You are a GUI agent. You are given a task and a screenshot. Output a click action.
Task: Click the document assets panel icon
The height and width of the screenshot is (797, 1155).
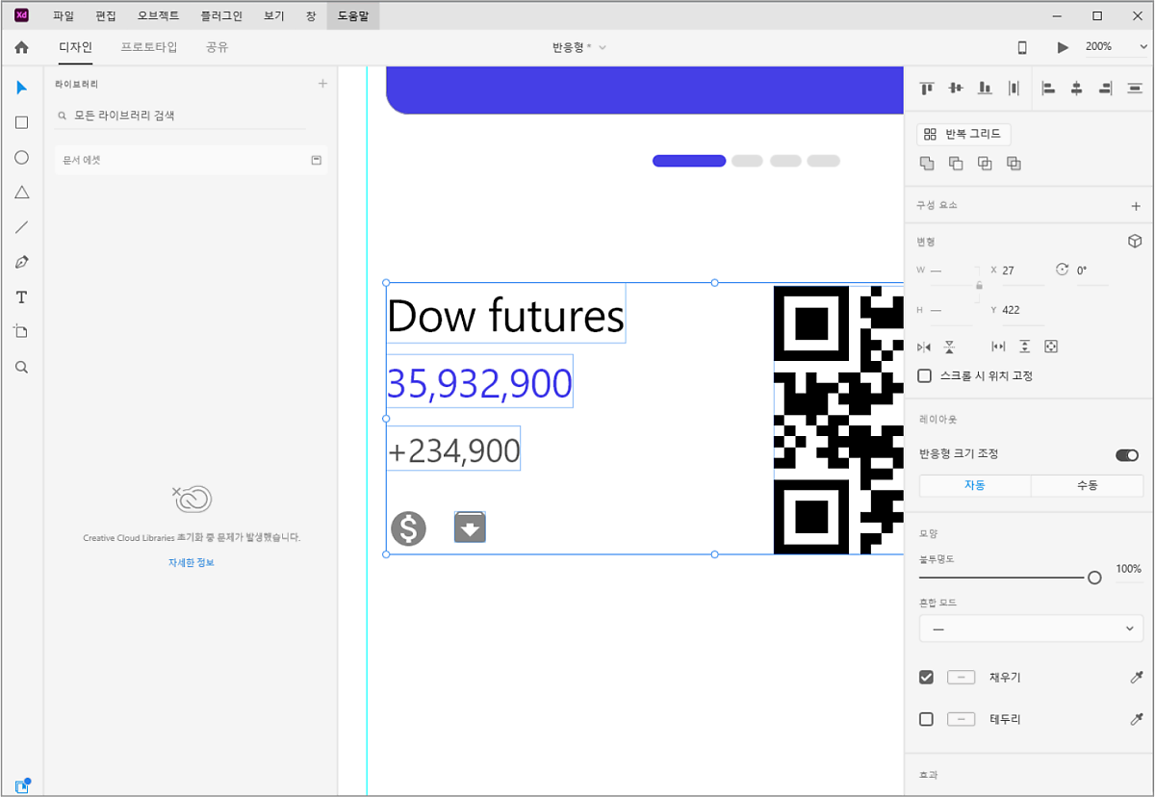click(x=316, y=160)
